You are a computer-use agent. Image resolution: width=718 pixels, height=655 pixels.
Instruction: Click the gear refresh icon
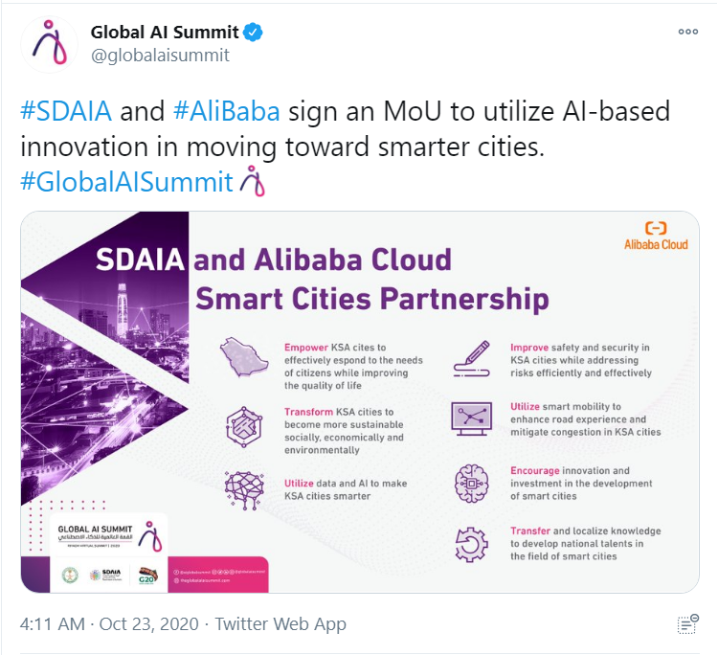click(x=472, y=544)
